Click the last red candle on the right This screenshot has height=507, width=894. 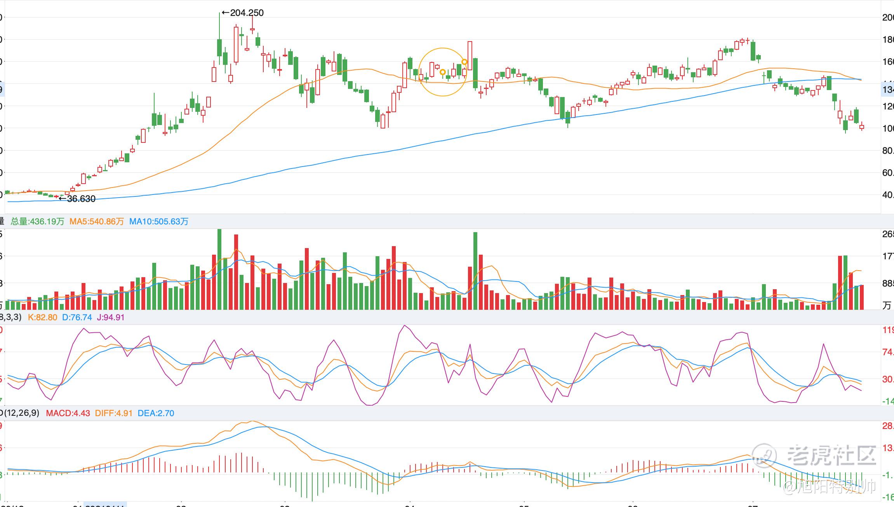click(x=862, y=127)
